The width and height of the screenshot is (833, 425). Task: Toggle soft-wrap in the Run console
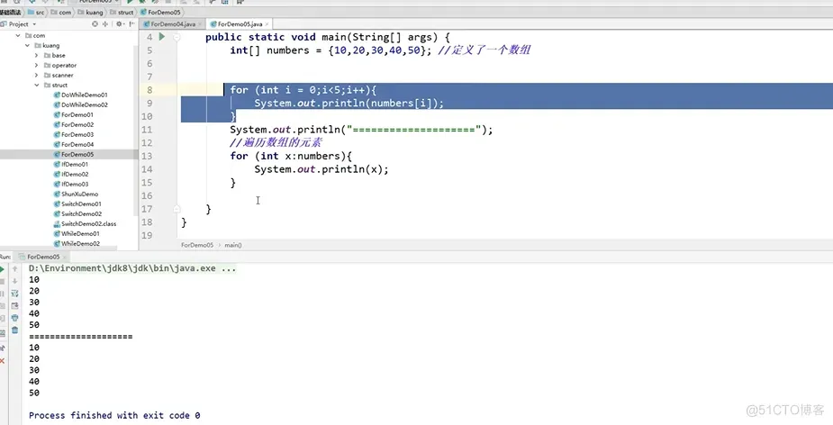[x=15, y=294]
